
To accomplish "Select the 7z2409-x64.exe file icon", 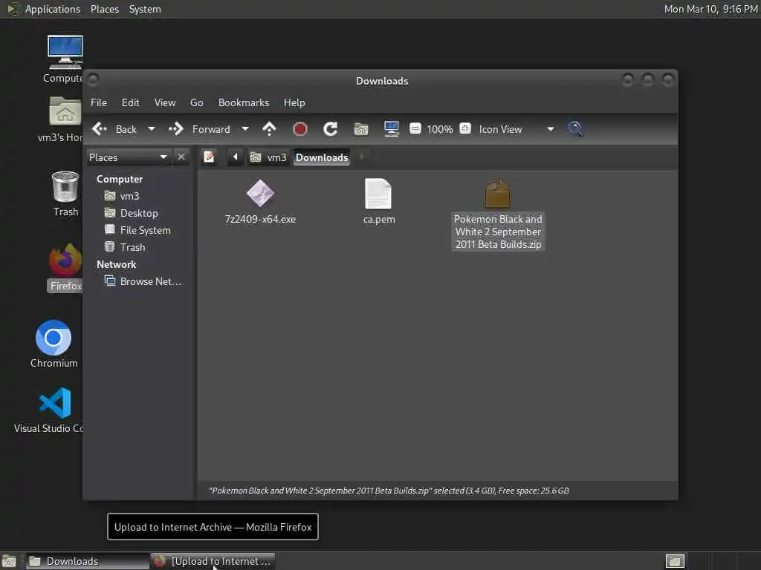I will (260, 194).
